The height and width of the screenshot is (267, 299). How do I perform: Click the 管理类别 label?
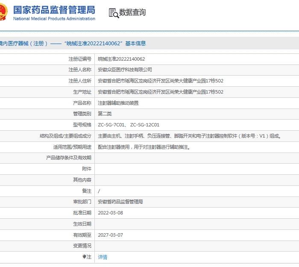[82, 114]
